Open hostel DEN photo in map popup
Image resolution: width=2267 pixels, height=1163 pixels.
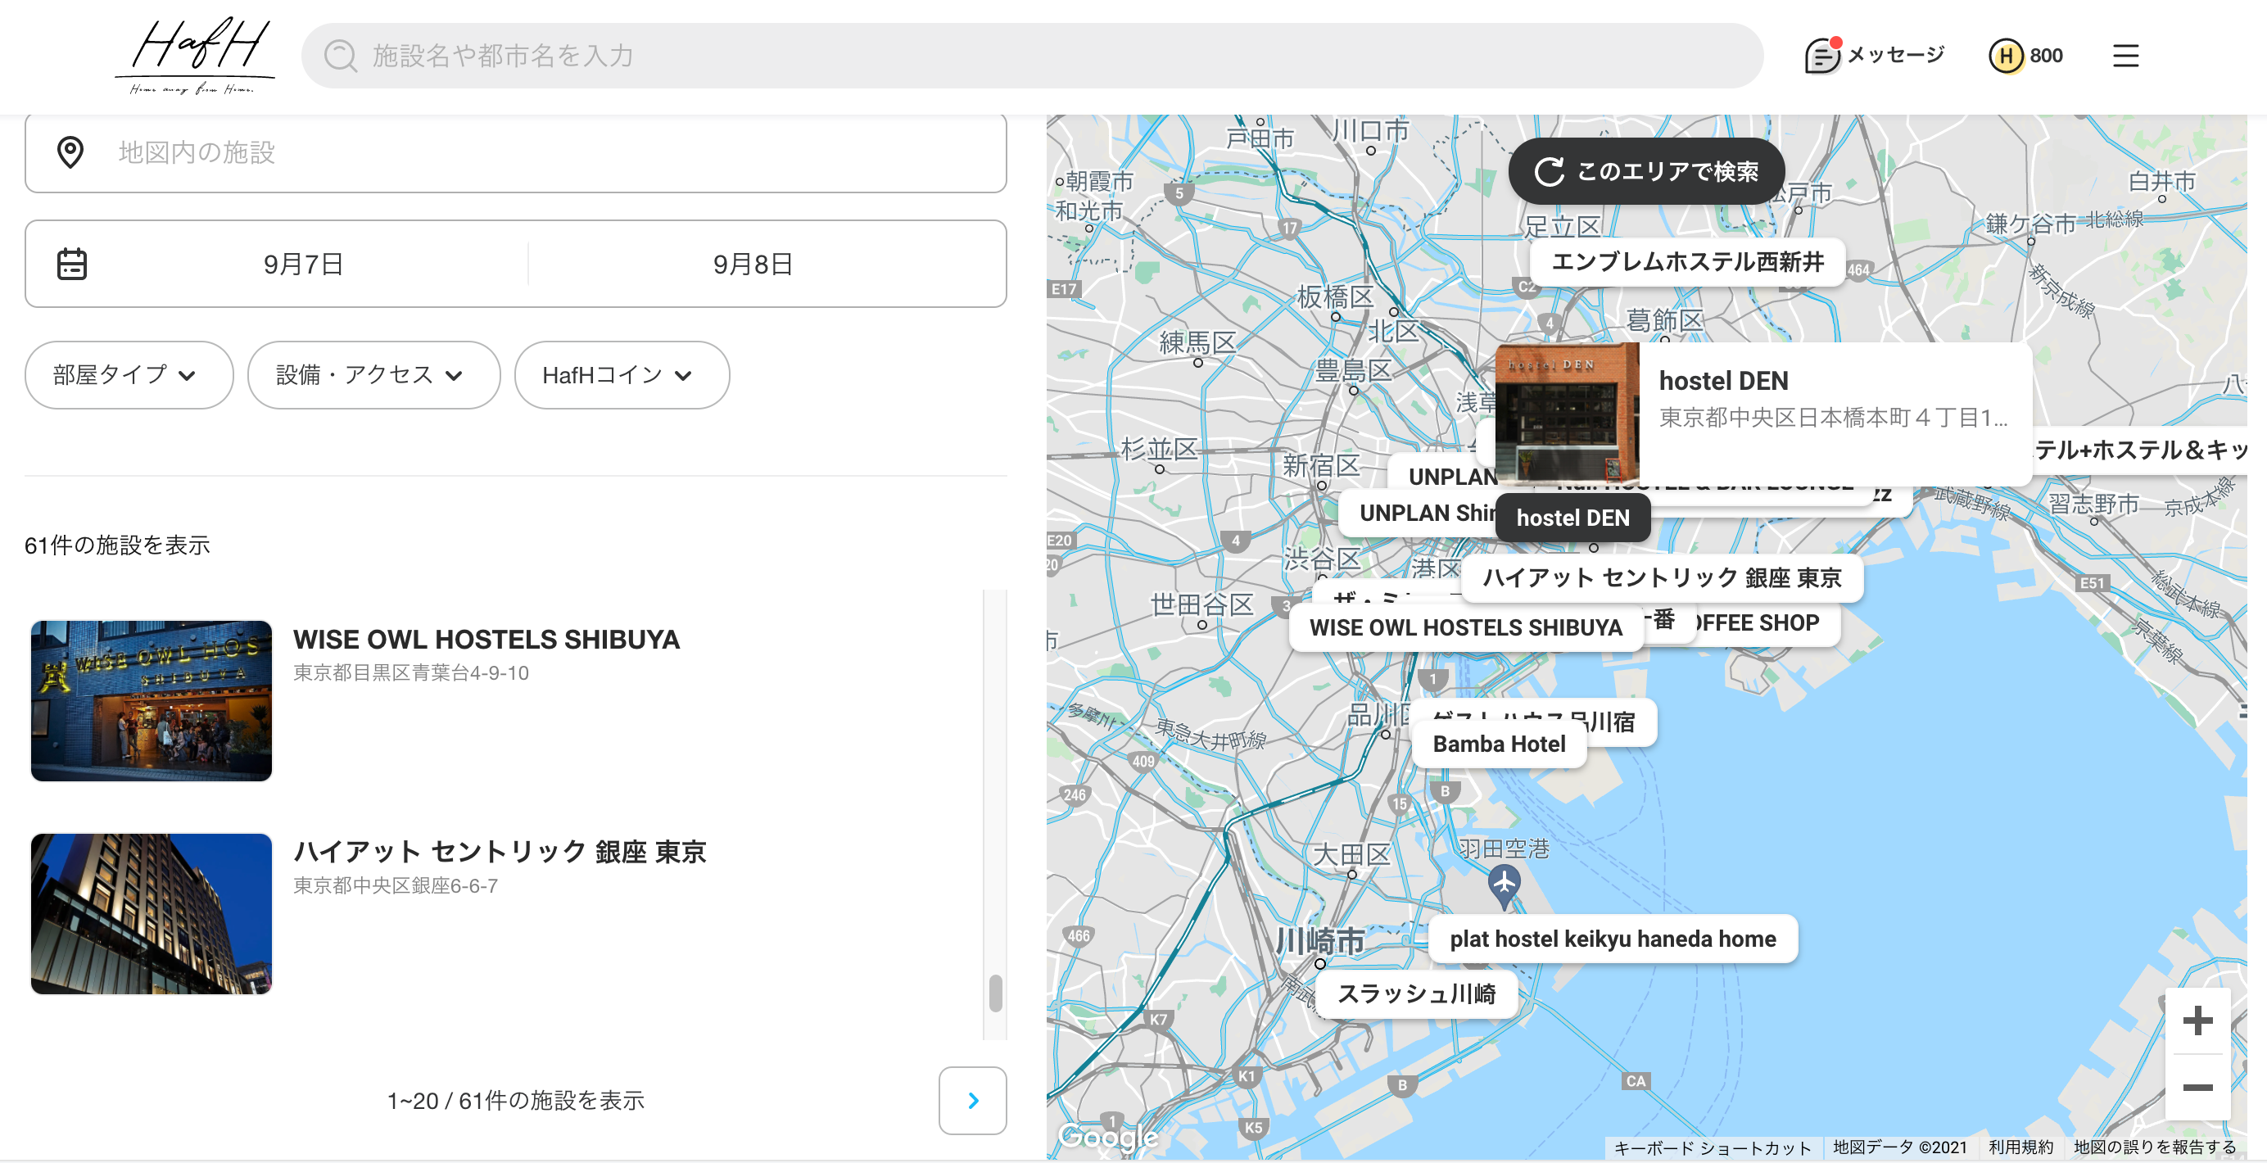coord(1567,414)
